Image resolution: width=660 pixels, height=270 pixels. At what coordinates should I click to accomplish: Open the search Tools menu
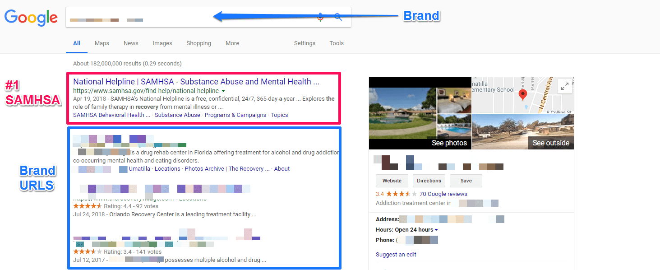coord(337,43)
